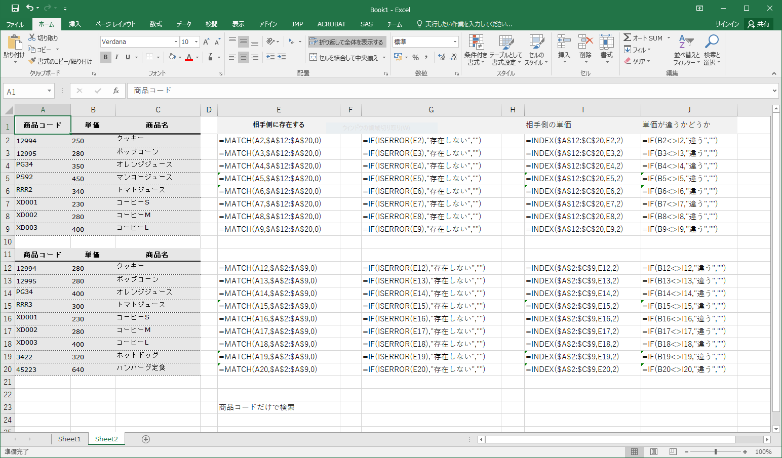The width and height of the screenshot is (782, 458).
Task: Open the Name Box dropdown arrow
Action: click(49, 91)
